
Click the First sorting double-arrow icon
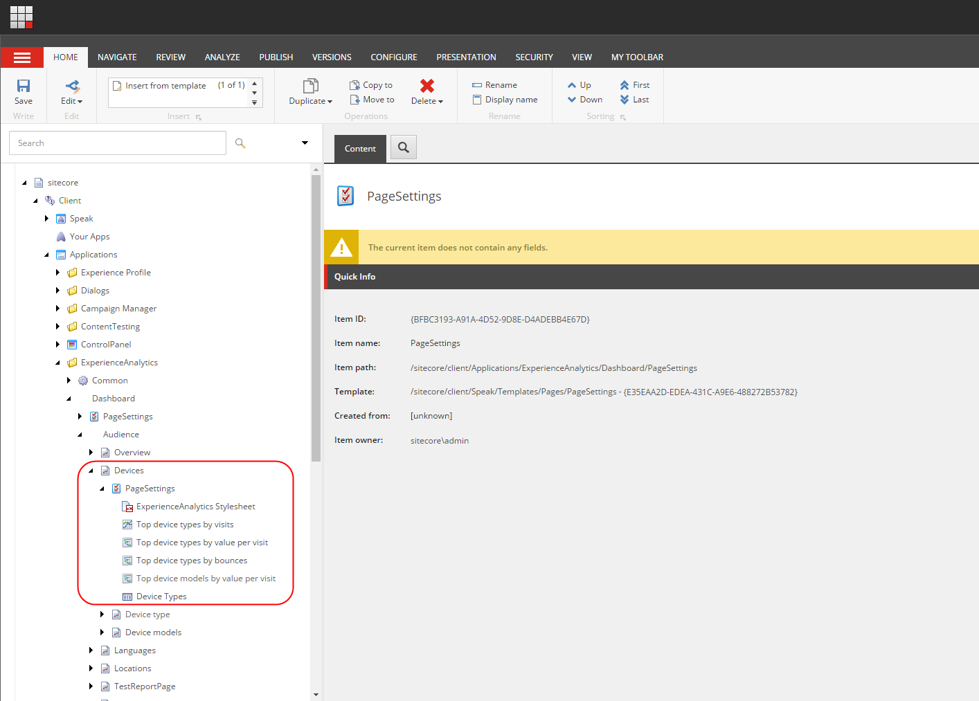625,85
